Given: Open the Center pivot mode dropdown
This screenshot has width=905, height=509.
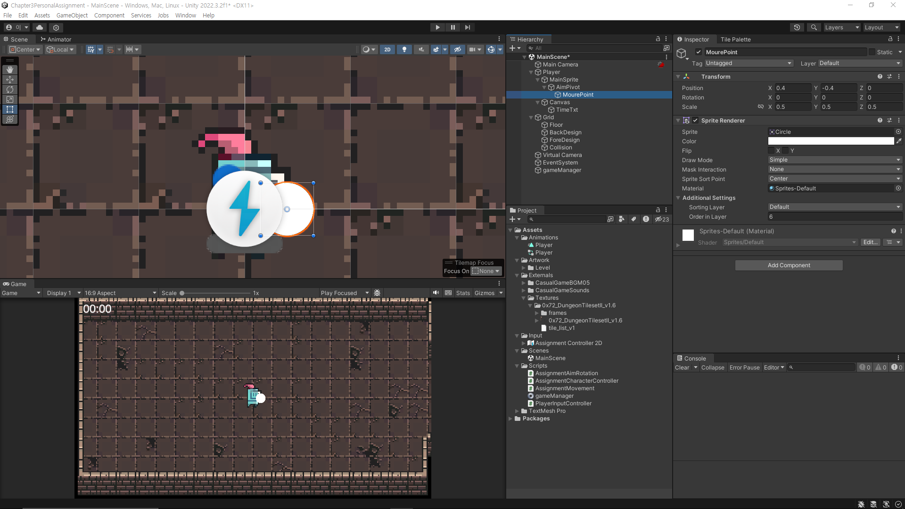Looking at the screenshot, I should click(x=25, y=49).
